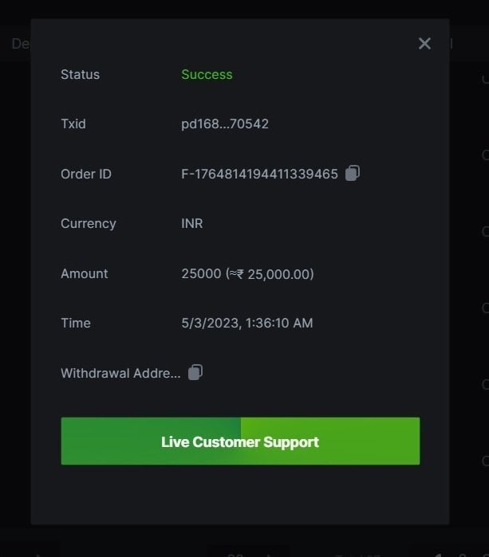Click the INR currency value
This screenshot has width=489, height=557.
click(192, 223)
